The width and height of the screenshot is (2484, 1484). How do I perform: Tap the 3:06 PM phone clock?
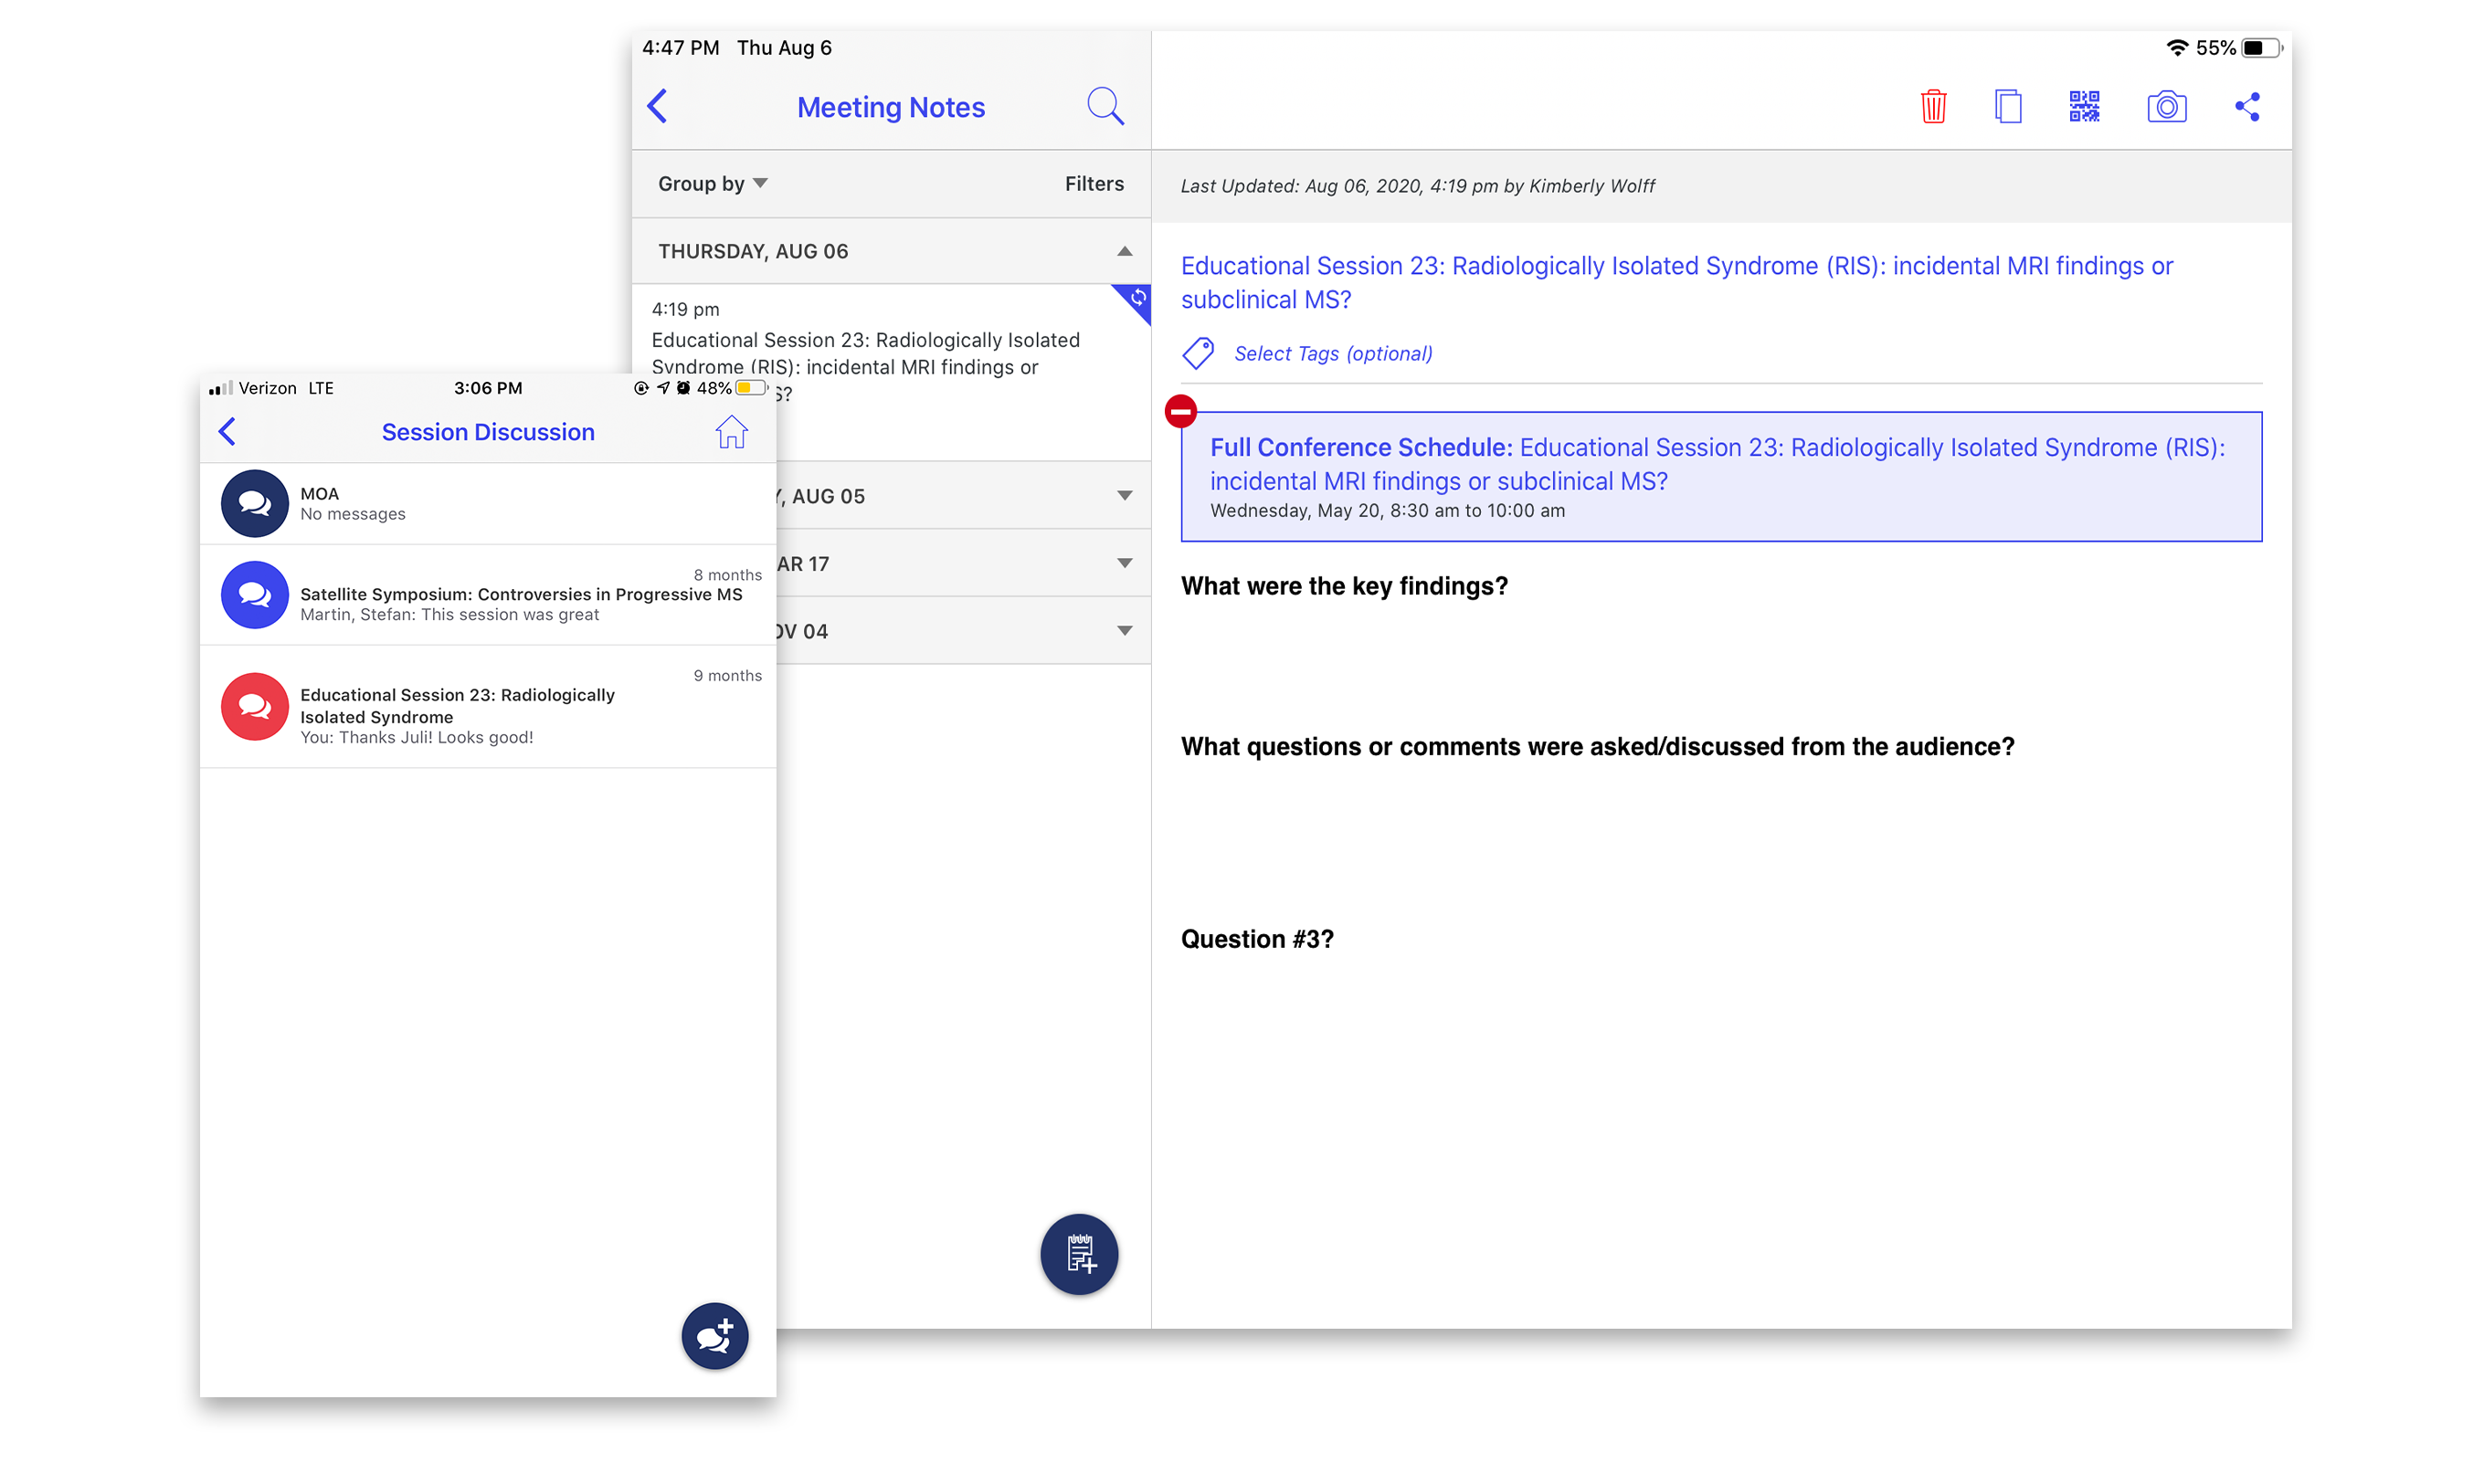(487, 388)
